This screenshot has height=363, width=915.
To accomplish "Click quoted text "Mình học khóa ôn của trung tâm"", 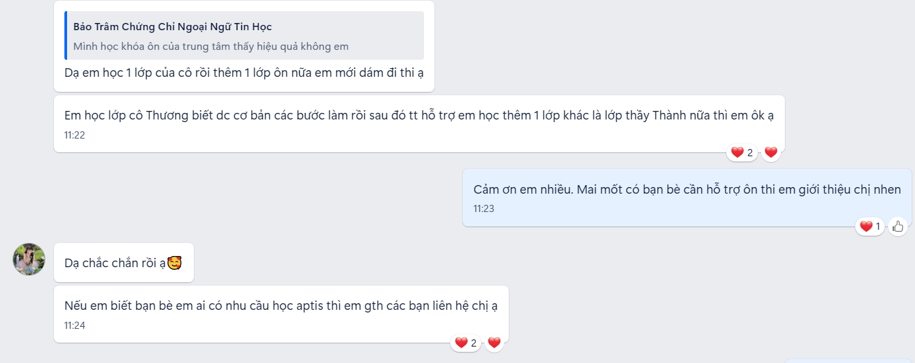I will tap(210, 47).
